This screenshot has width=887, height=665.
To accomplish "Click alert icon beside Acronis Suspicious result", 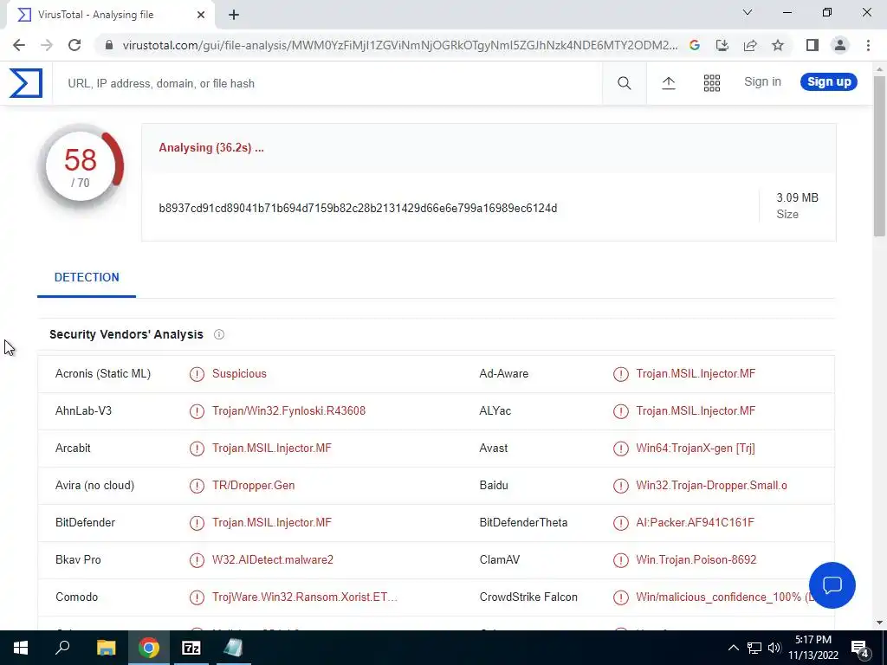I will (197, 374).
